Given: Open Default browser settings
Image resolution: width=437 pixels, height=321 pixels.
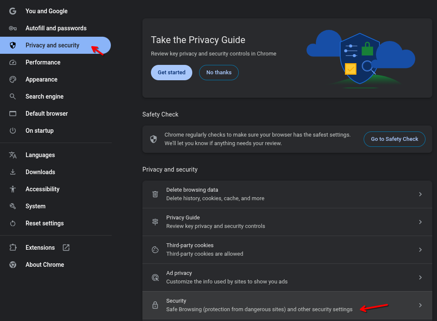Looking at the screenshot, I should [x=56, y=114].
